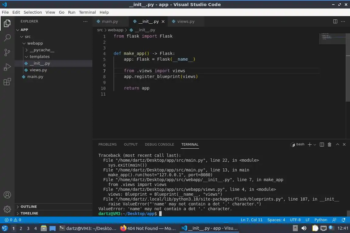Create a new terminal with plus icon
Image resolution: width=350 pixels, height=233 pixels.
tap(309, 144)
